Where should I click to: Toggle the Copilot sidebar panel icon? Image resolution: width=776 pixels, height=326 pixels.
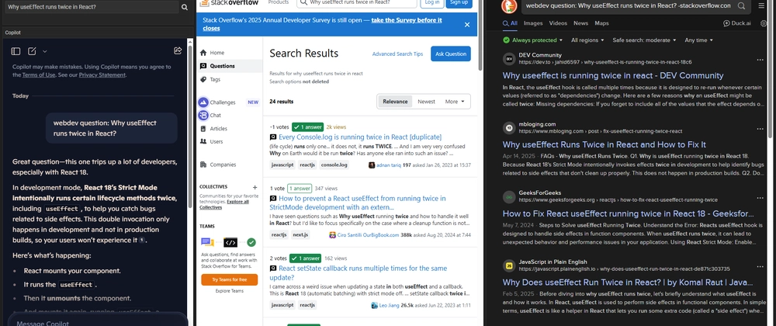[16, 51]
